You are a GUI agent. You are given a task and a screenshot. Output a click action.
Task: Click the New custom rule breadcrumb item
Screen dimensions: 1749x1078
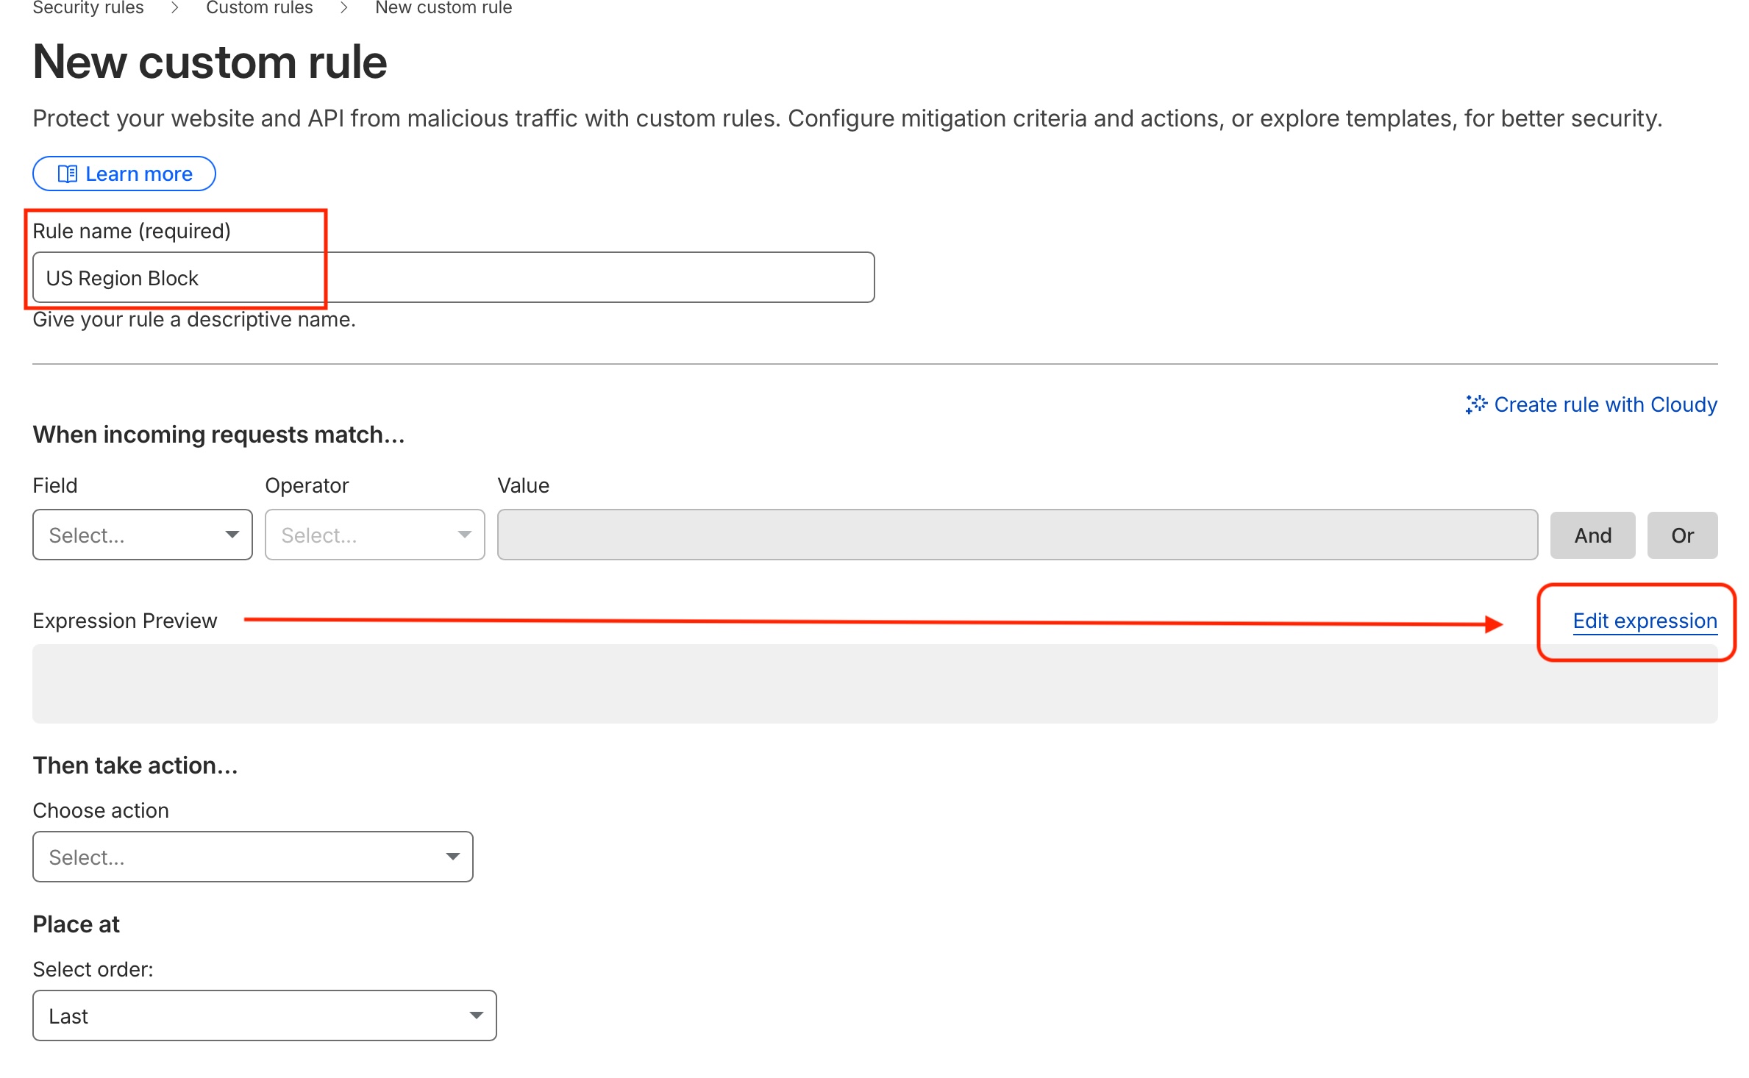point(442,8)
